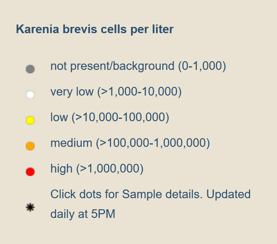Select the 'very low' legend words
Screen dimensions: 277x244
(72, 92)
